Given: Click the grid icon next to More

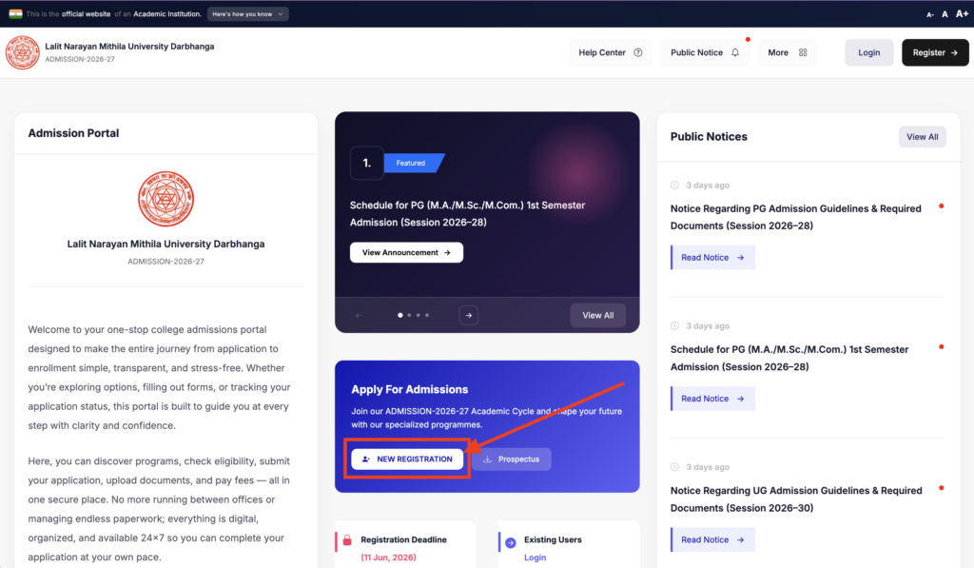Looking at the screenshot, I should point(803,52).
